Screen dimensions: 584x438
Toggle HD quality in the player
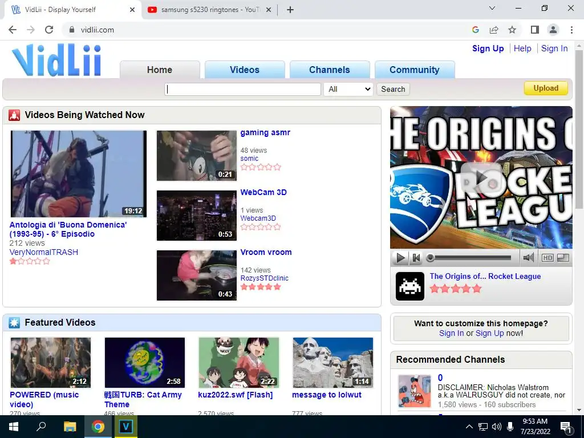pyautogui.click(x=547, y=258)
